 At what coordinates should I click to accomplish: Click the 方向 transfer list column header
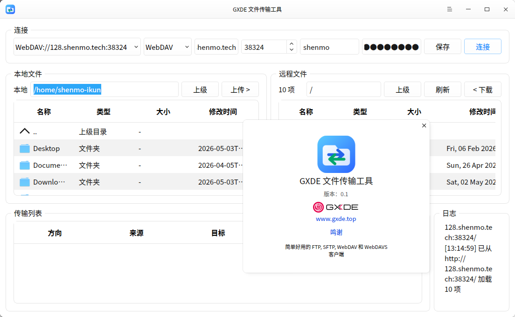(x=55, y=233)
